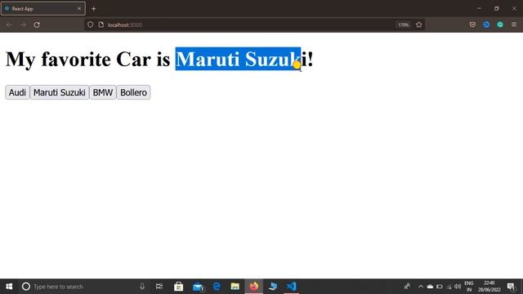Launch Microsoft Edge from taskbar
This screenshot has width=523, height=294.
(x=217, y=287)
